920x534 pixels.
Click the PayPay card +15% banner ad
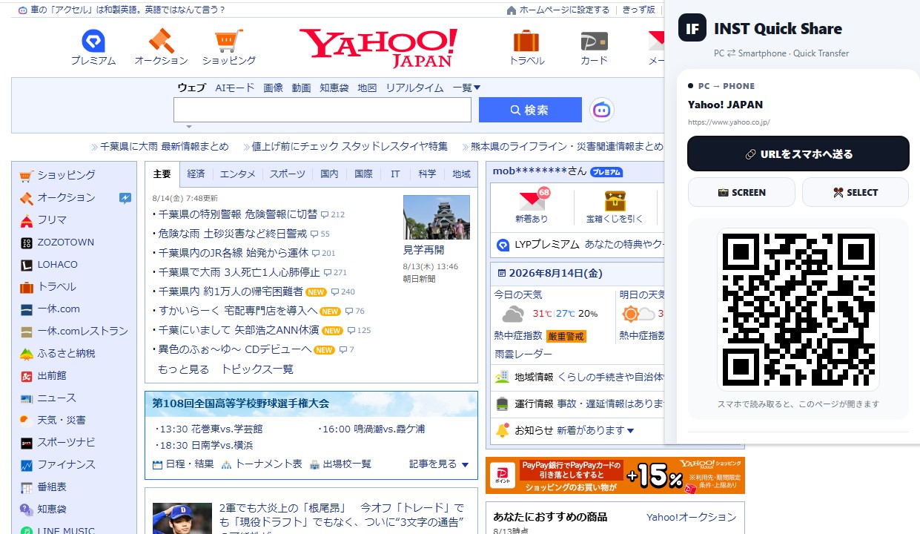tap(615, 475)
